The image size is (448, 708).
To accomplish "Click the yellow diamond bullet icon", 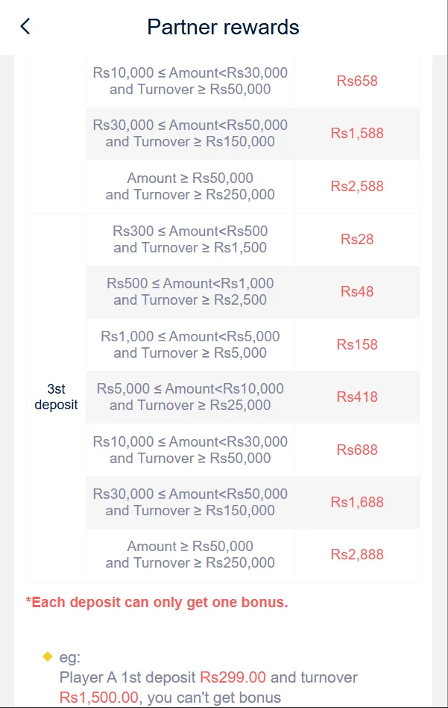I will [x=47, y=656].
